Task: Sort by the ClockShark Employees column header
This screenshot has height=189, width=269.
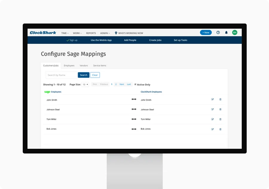Action: [x=151, y=92]
